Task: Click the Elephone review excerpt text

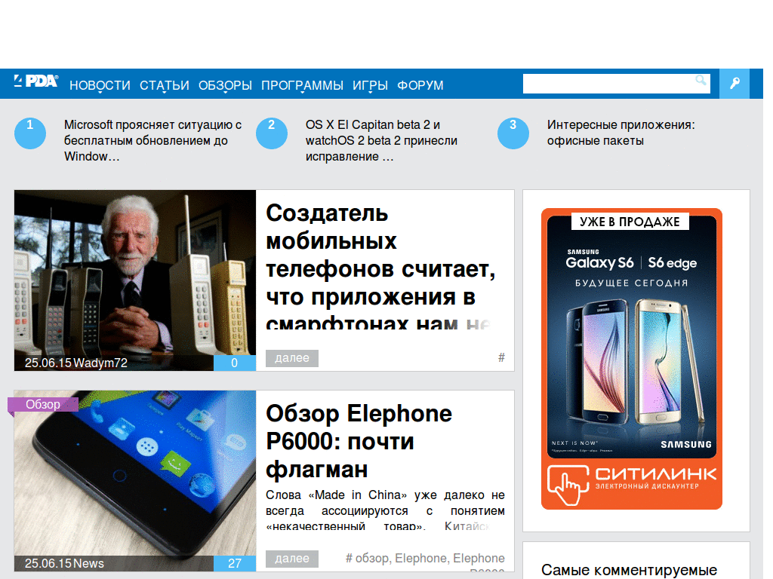Action: (385, 510)
